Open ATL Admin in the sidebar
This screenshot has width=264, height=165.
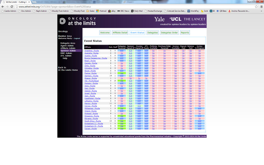point(66,56)
